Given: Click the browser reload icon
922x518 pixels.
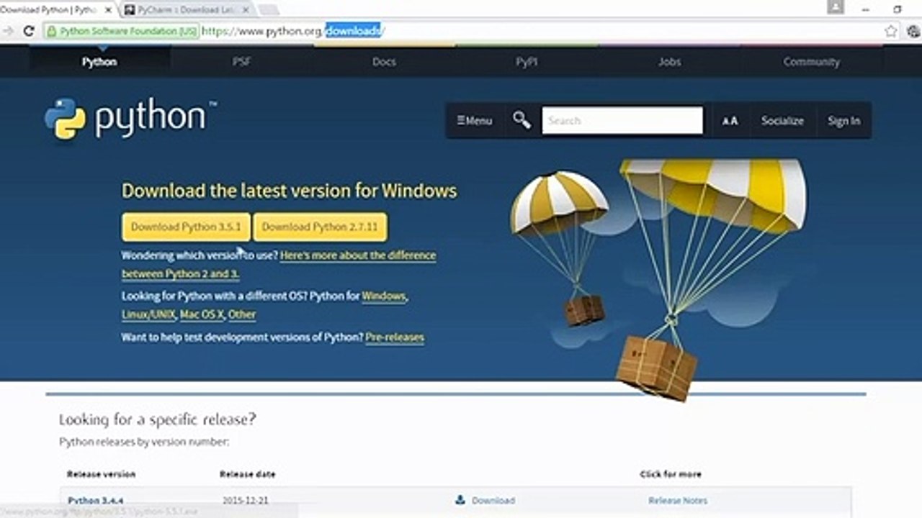Looking at the screenshot, I should pyautogui.click(x=29, y=31).
